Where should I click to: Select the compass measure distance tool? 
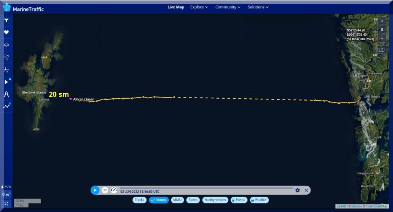pyautogui.click(x=6, y=94)
